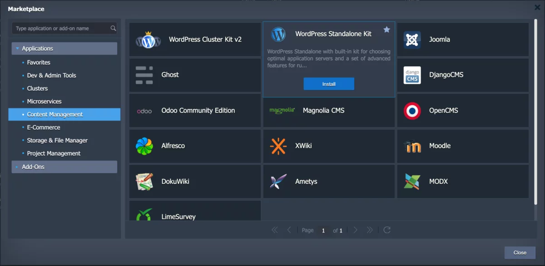Screen dimensions: 545x266
Task: Select the Joomla application icon
Action: pyautogui.click(x=412, y=40)
